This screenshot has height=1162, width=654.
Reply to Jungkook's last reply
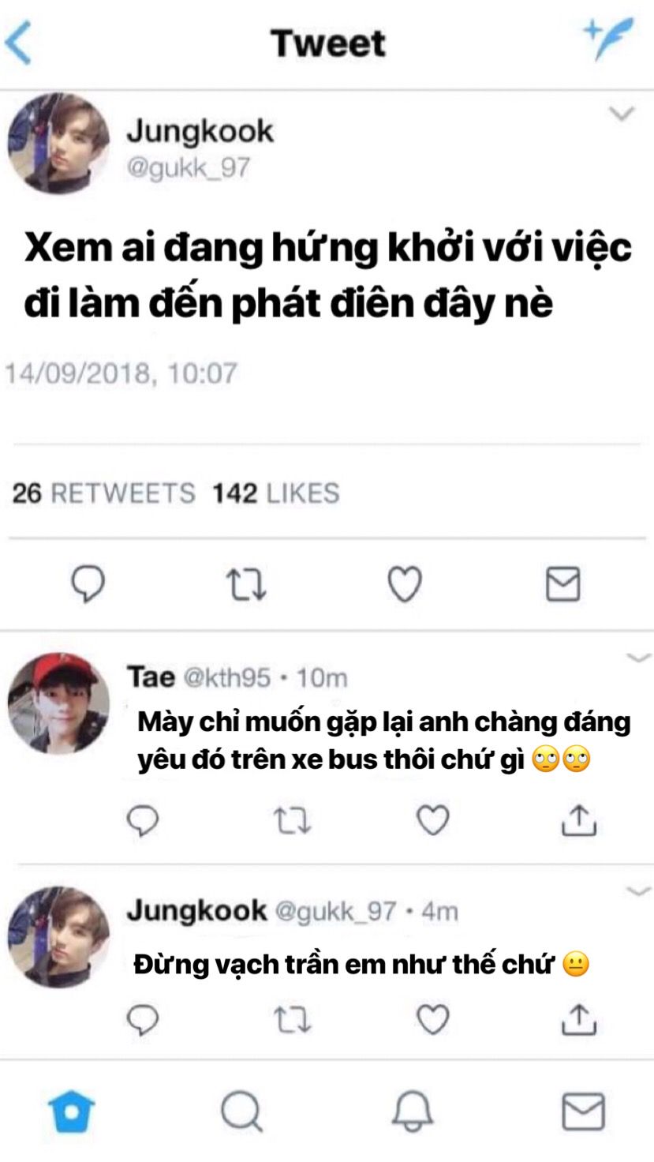tap(143, 1020)
